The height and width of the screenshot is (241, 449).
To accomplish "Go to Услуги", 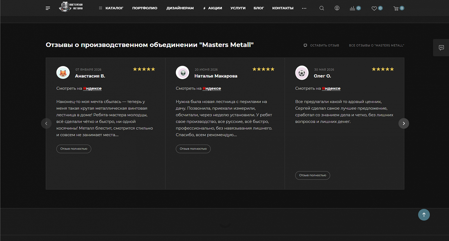I will pos(238,8).
